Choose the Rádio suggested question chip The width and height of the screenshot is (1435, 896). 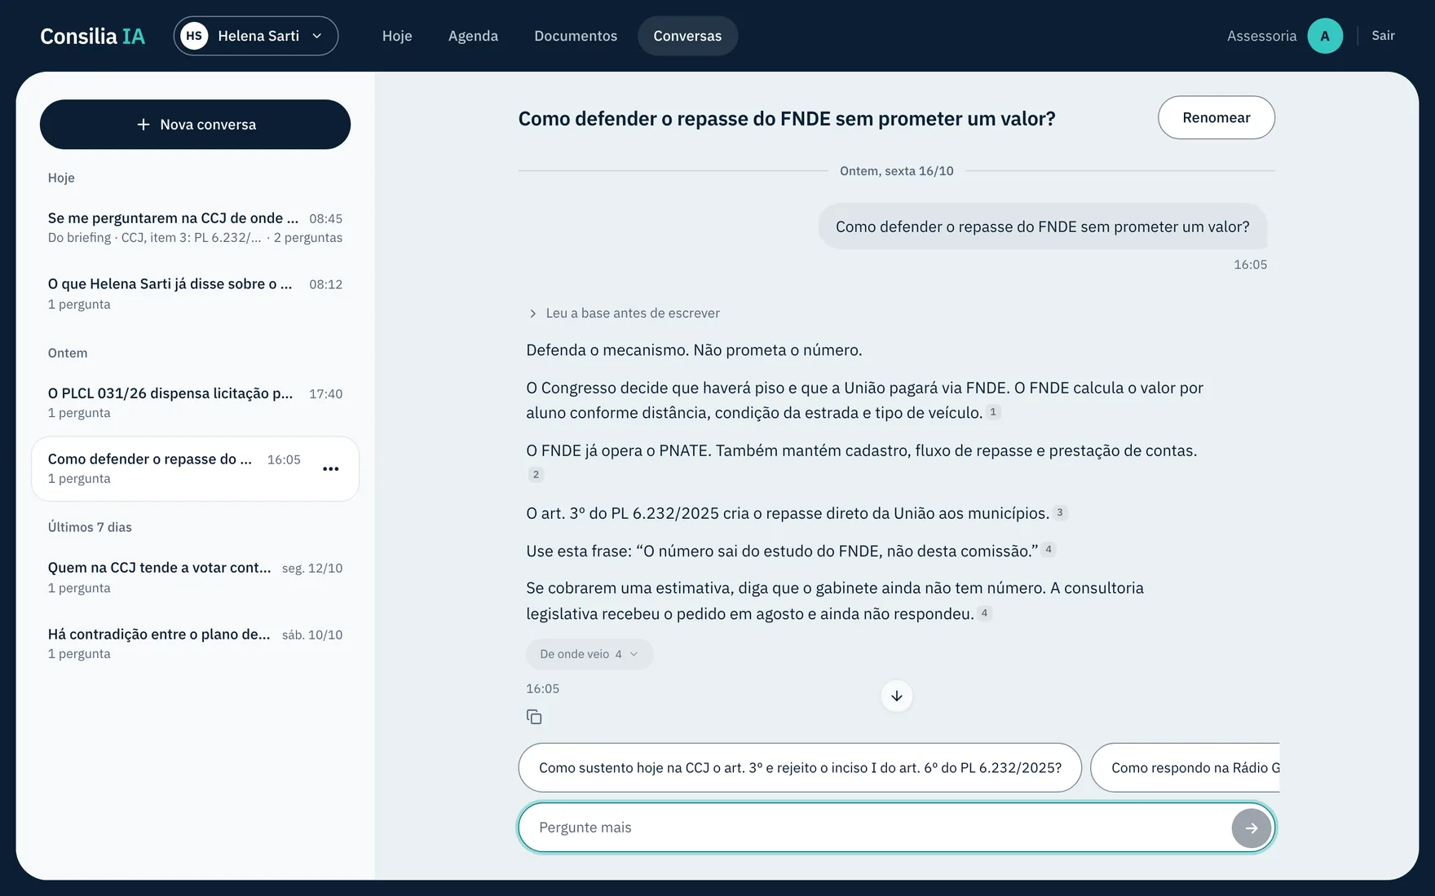tap(1186, 767)
